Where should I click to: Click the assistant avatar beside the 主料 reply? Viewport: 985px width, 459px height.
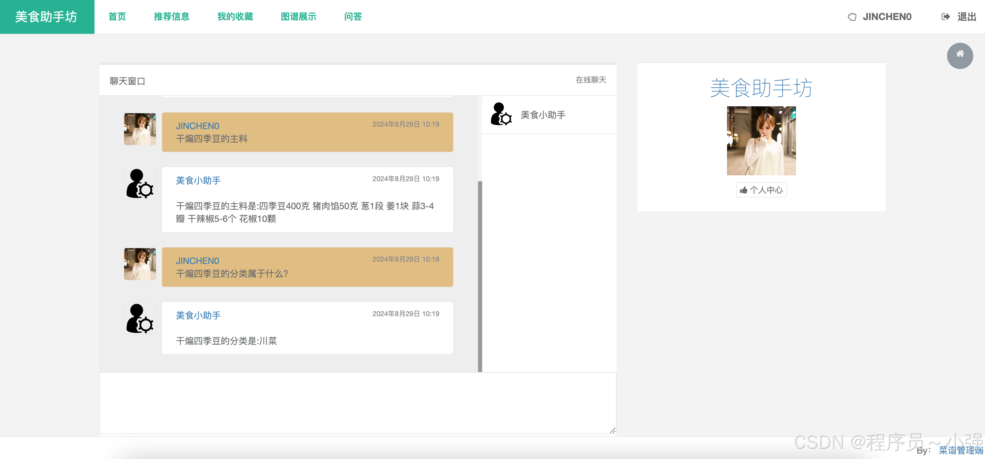pyautogui.click(x=140, y=184)
